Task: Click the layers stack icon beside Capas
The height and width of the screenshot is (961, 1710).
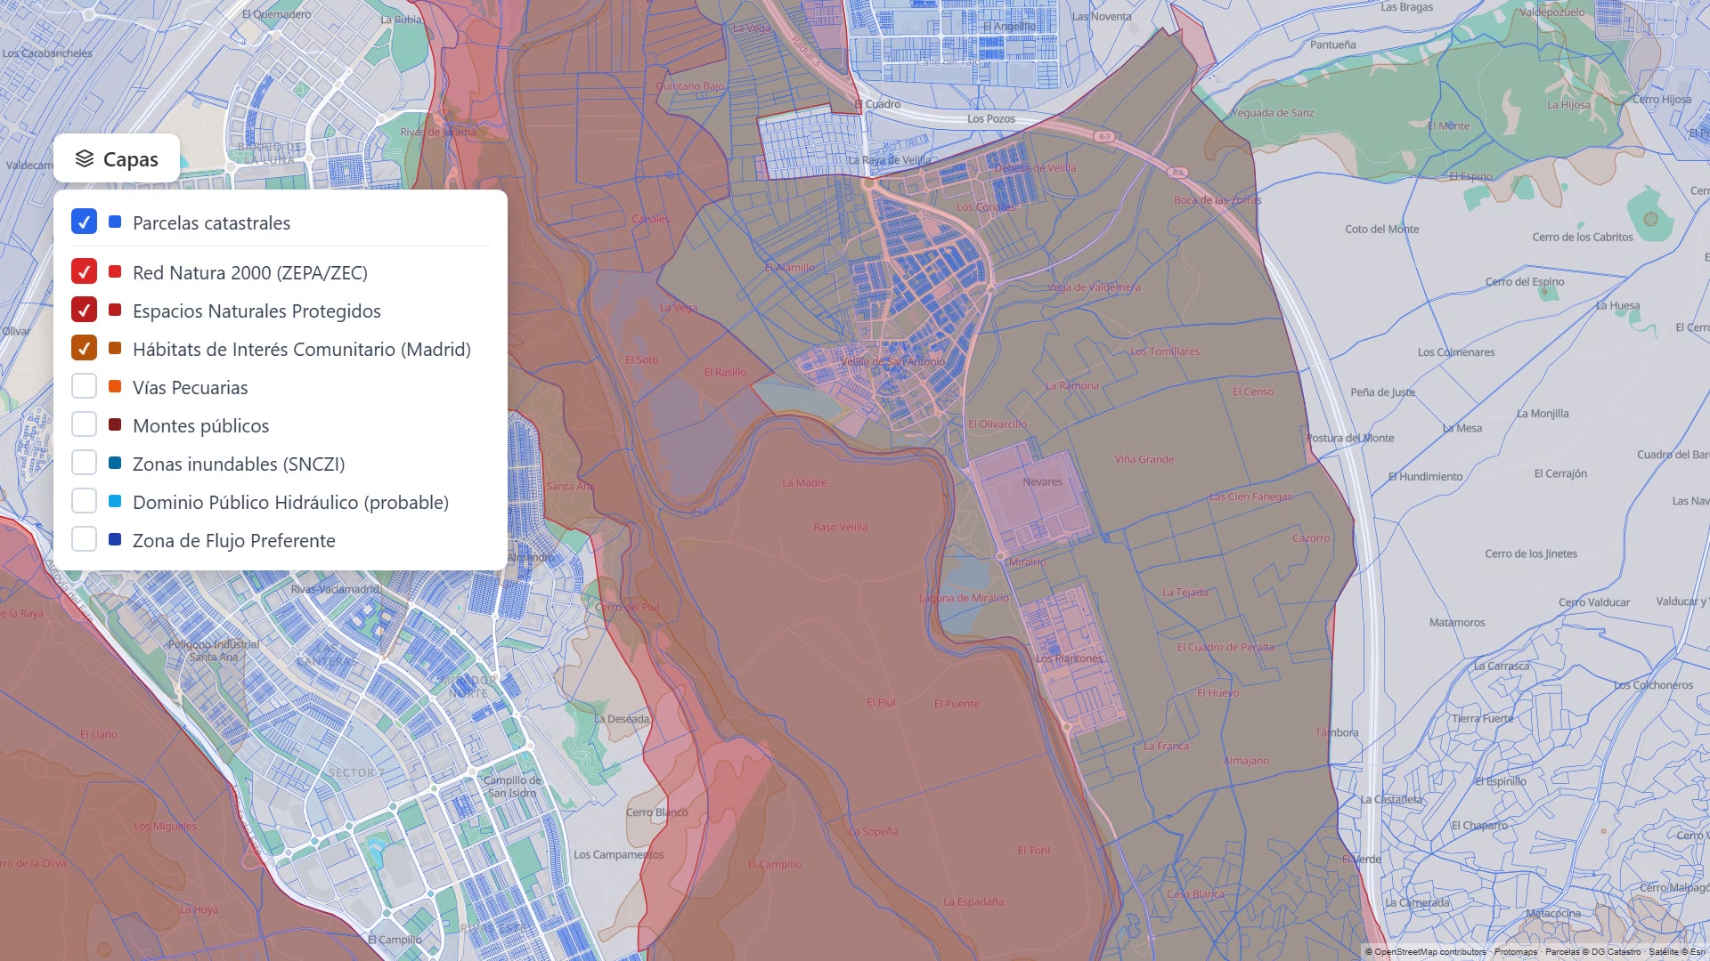Action: point(85,158)
